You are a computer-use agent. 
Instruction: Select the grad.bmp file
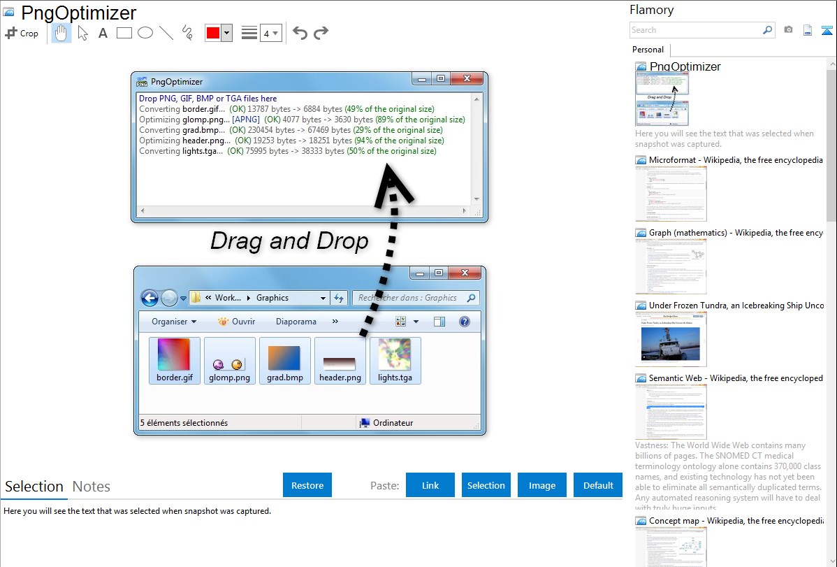click(x=285, y=361)
